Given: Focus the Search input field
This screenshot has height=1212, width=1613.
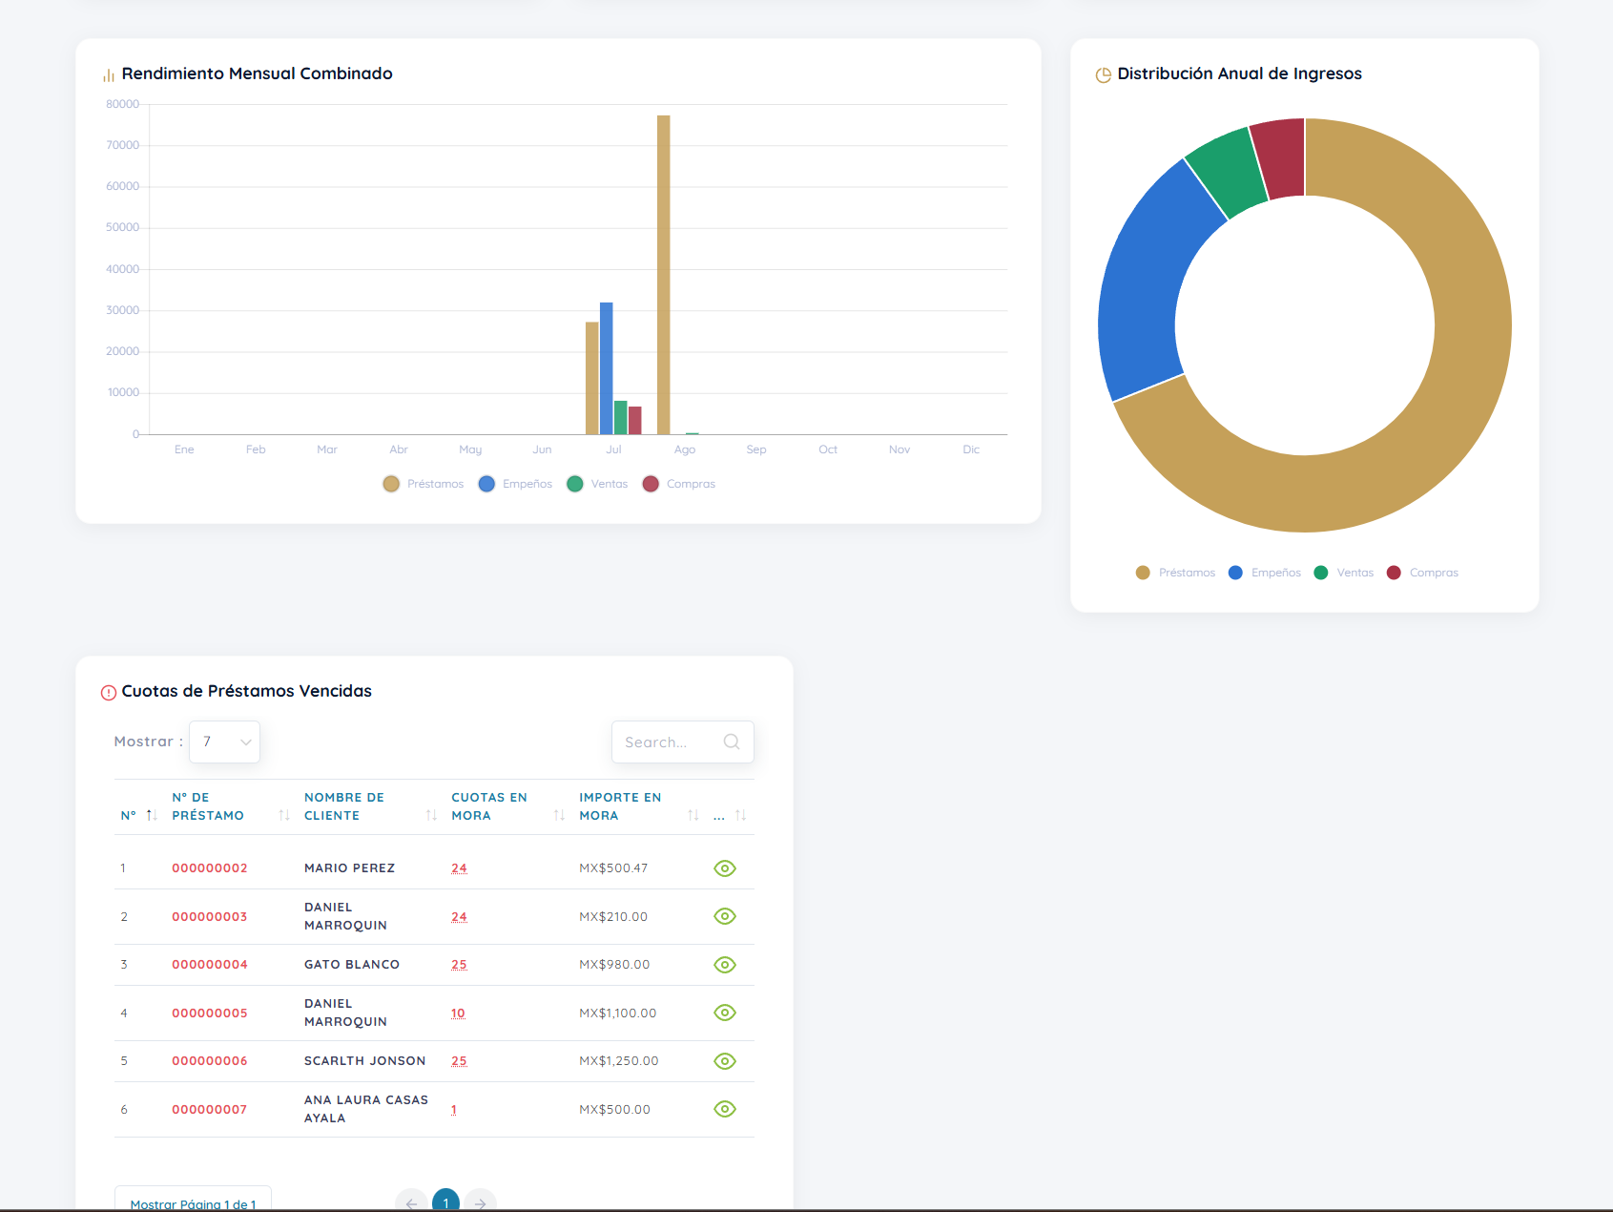Looking at the screenshot, I should [x=672, y=742].
